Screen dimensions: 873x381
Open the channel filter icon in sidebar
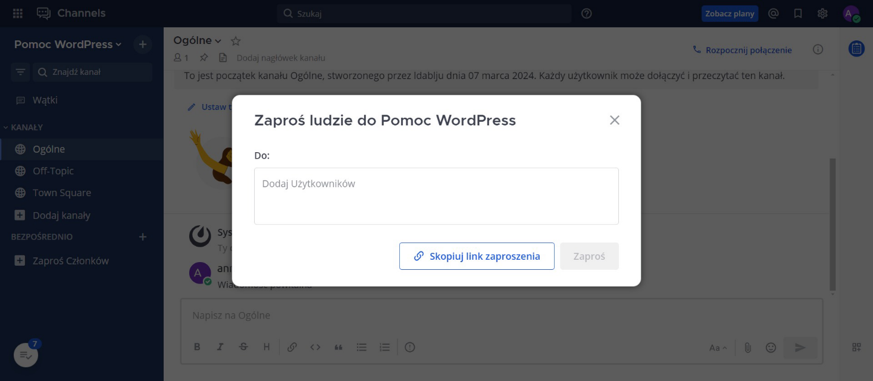(x=21, y=72)
